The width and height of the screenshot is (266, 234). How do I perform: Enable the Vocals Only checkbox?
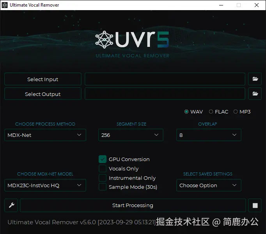click(103, 168)
